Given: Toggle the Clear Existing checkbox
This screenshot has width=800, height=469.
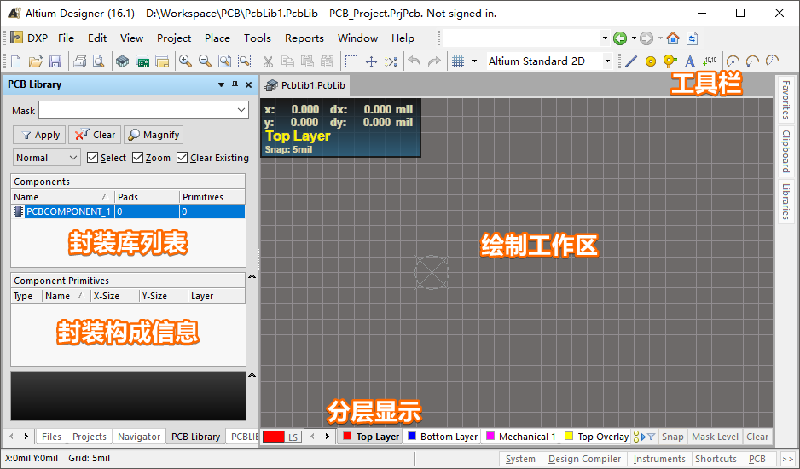Looking at the screenshot, I should coord(183,157).
